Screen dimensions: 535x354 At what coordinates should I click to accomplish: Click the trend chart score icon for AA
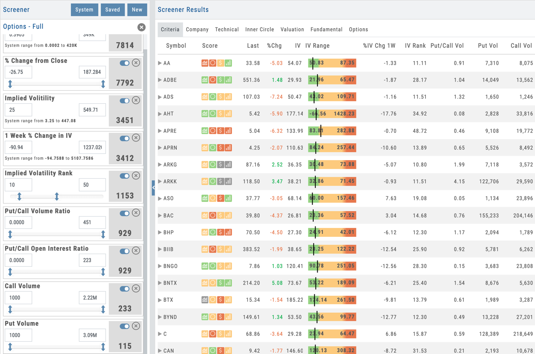click(205, 63)
